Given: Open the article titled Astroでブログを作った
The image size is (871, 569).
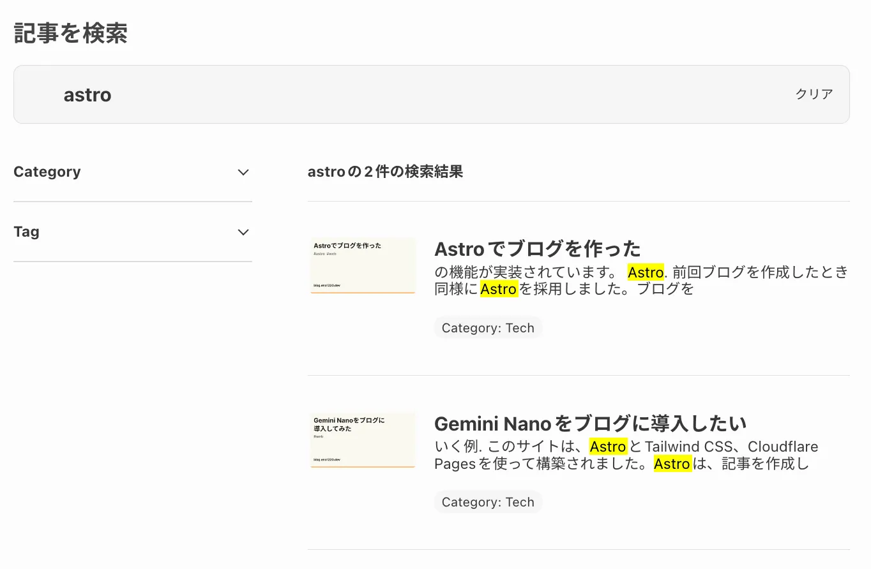Looking at the screenshot, I should click(x=537, y=248).
